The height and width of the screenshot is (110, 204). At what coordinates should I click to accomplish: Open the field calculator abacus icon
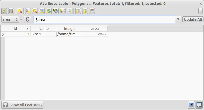tap(92, 11)
